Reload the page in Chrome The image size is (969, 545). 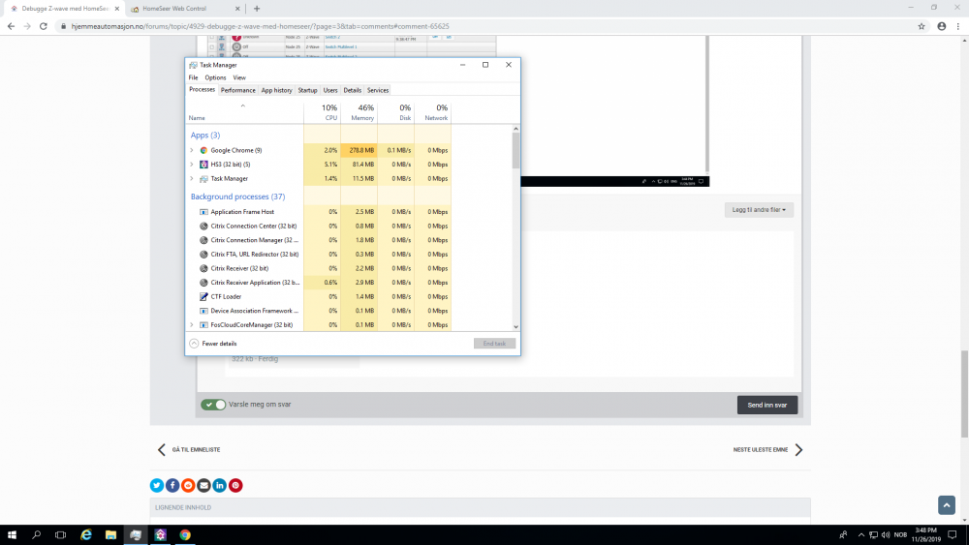coord(44,26)
